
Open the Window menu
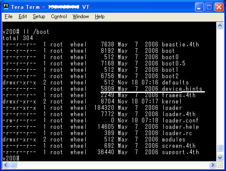coord(81,16)
